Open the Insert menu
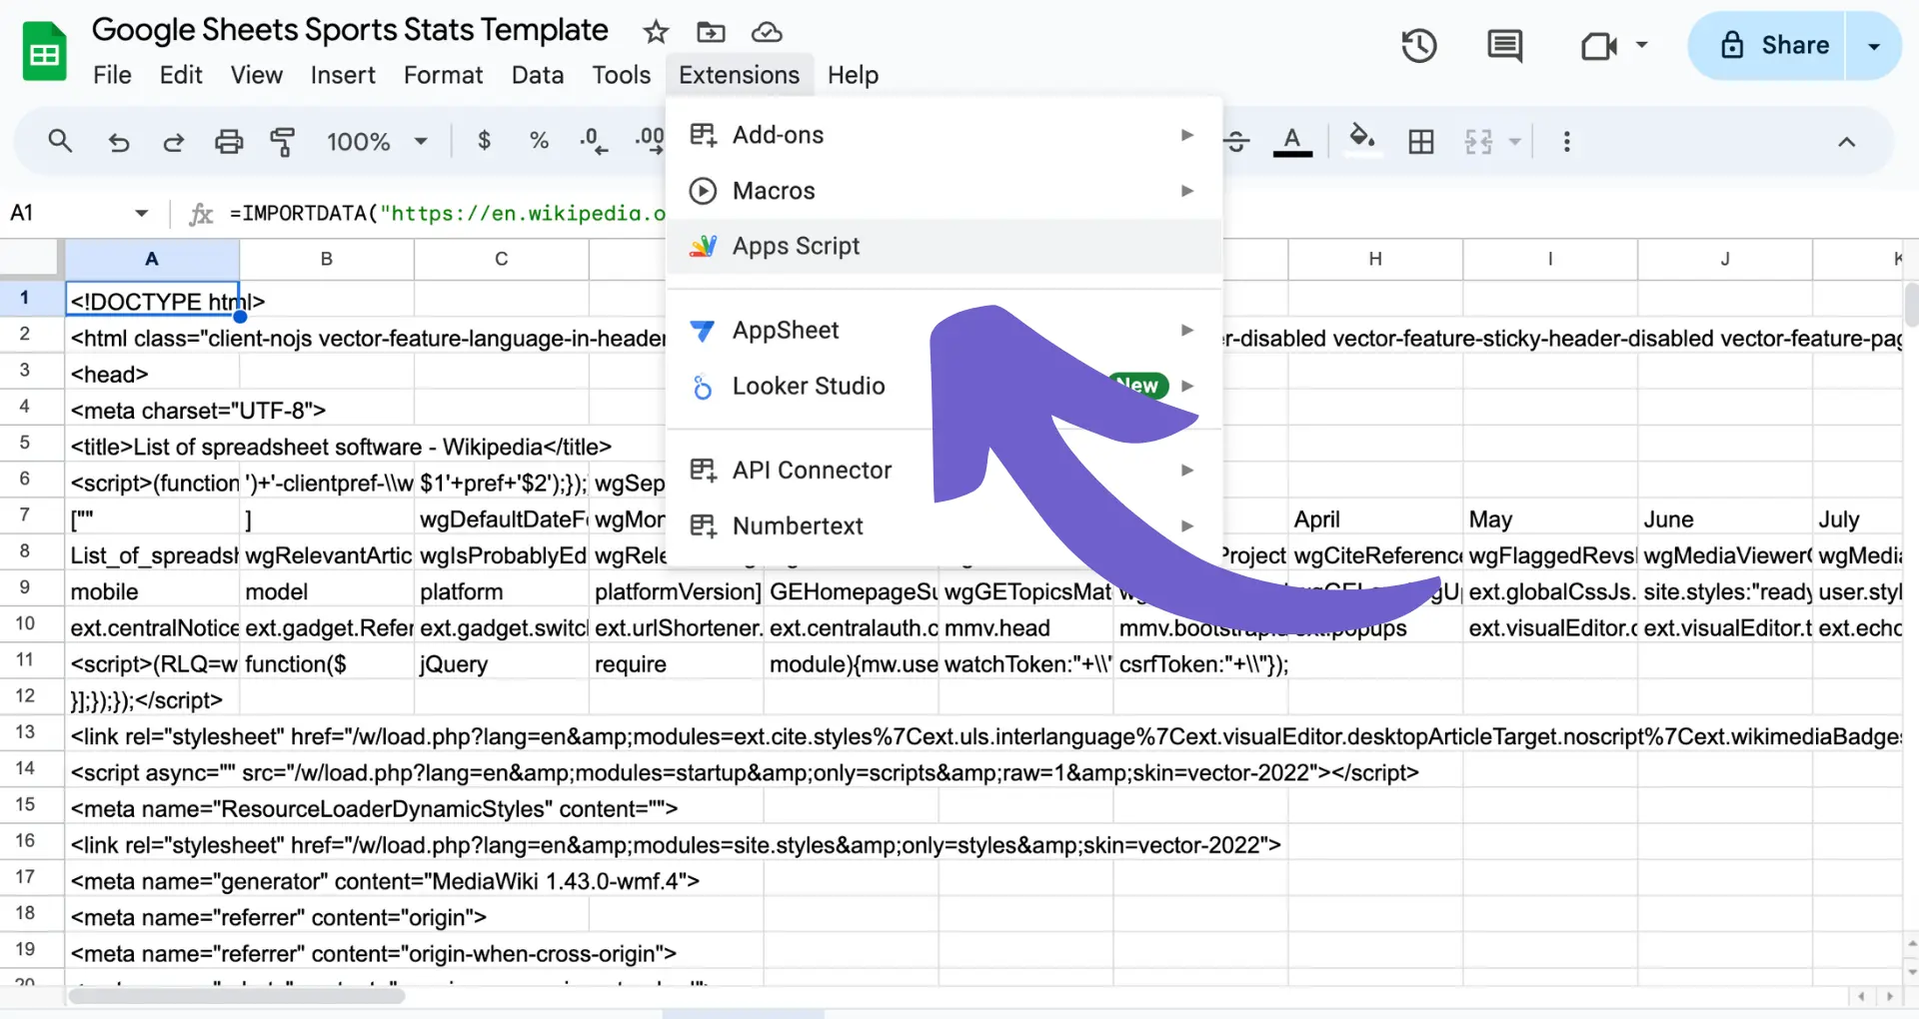Viewport: 1919px width, 1019px height. tap(343, 75)
